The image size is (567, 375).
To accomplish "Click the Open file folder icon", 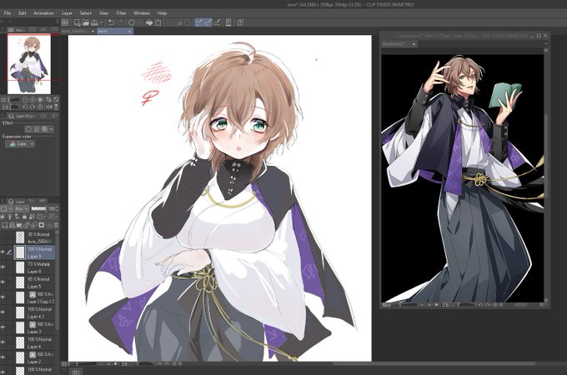I will tap(86, 22).
